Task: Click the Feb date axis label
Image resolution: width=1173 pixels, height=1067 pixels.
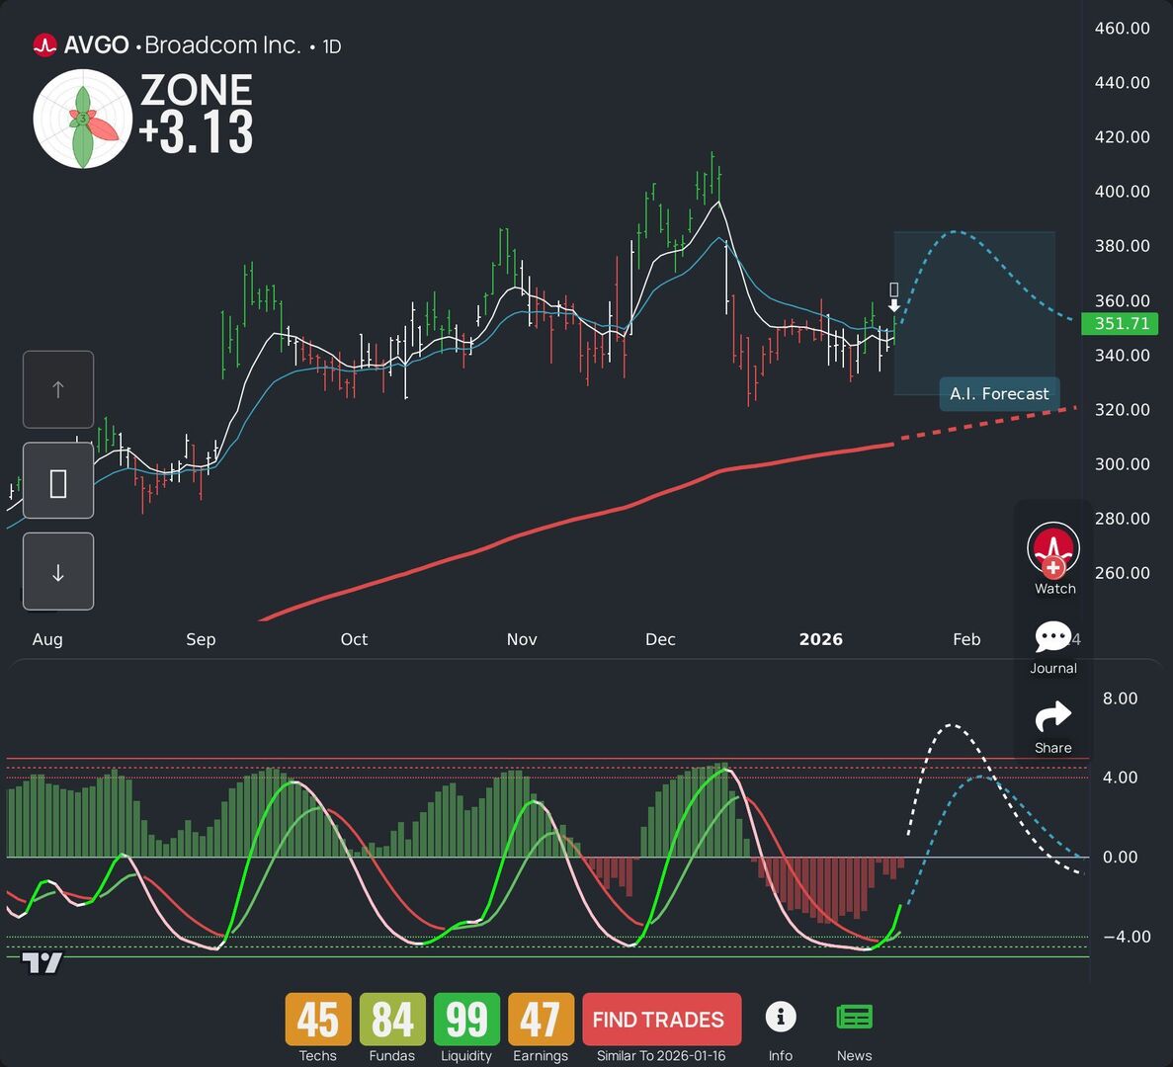Action: tap(966, 639)
